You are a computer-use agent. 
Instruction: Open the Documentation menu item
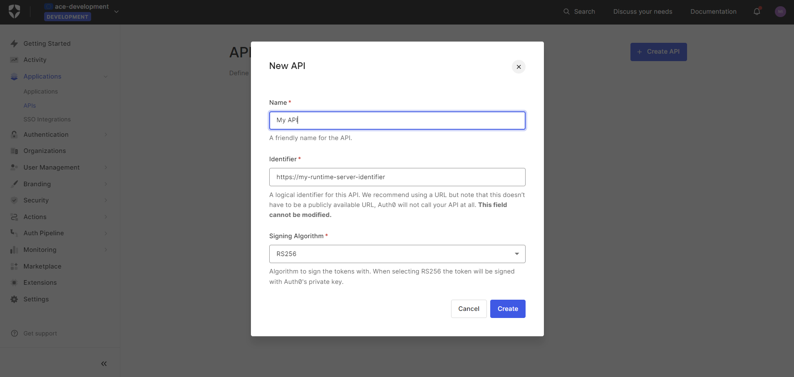point(713,12)
